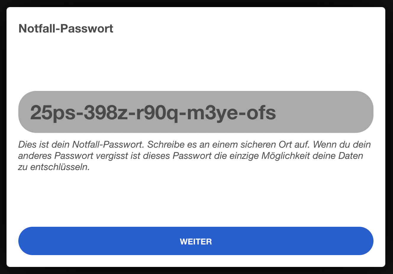Click the blank white area above WEITER
This screenshot has width=393, height=274.
[x=196, y=201]
